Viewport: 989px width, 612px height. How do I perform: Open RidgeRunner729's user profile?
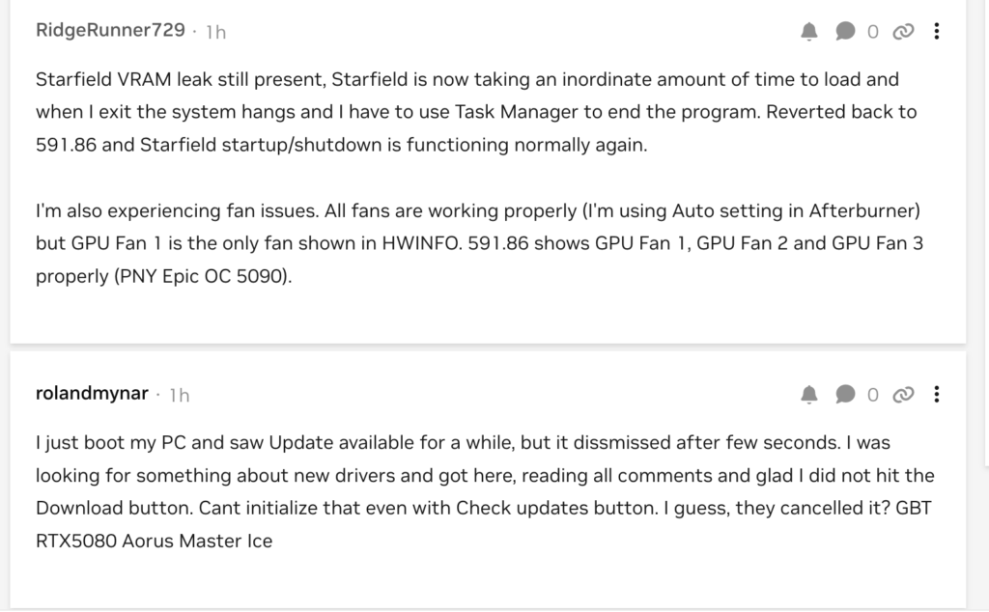click(110, 30)
